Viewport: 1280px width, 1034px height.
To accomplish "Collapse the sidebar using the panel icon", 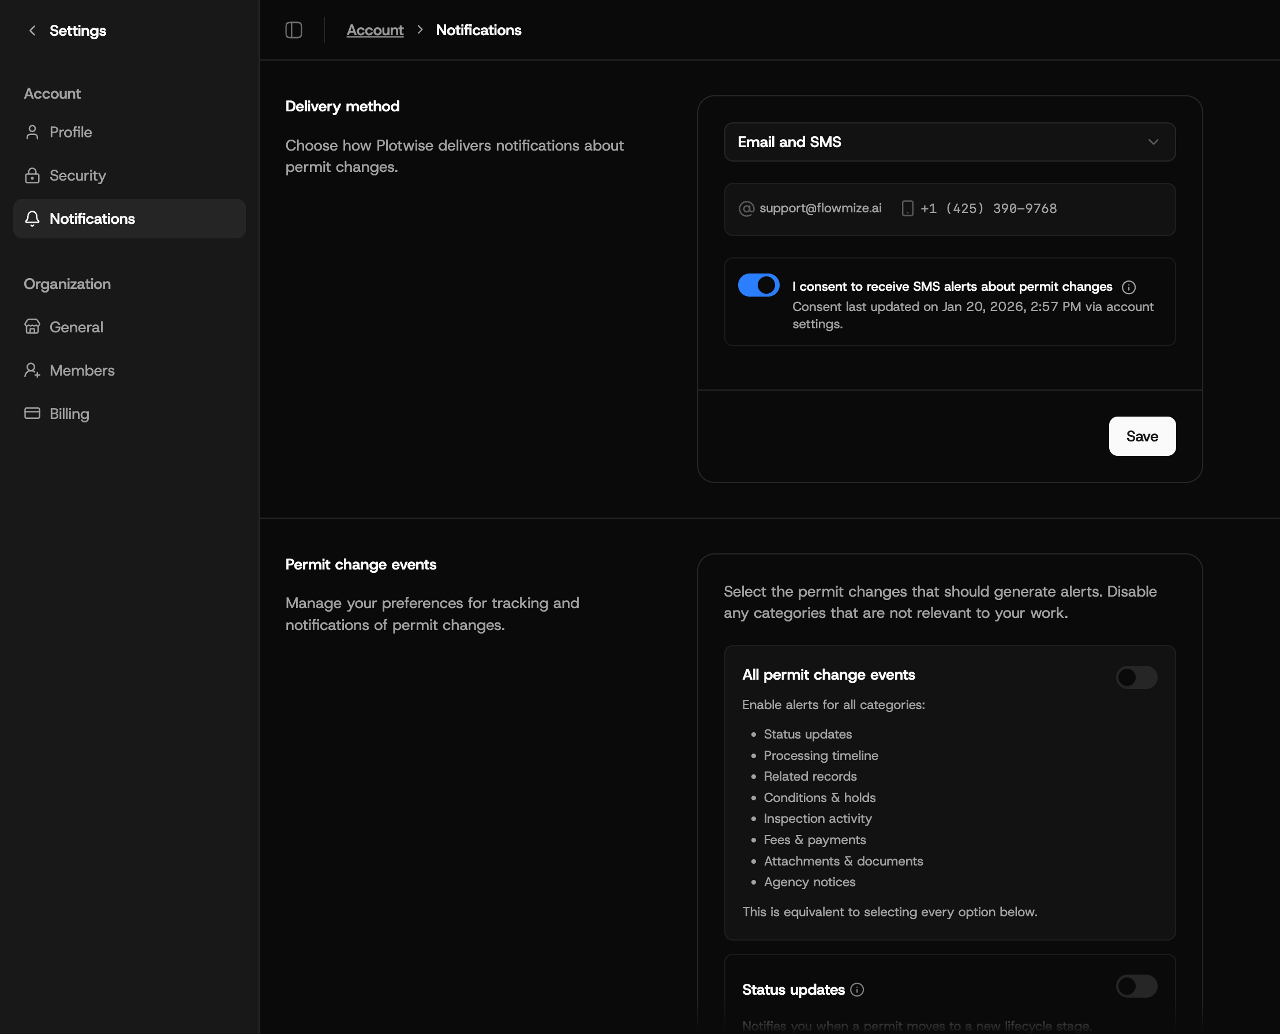I will coord(294,30).
